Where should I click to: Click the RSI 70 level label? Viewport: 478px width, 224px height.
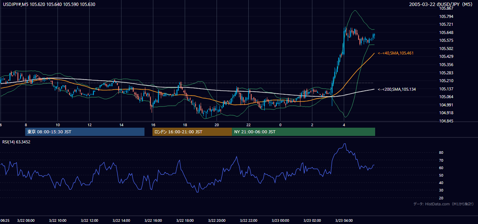[x=441, y=160]
